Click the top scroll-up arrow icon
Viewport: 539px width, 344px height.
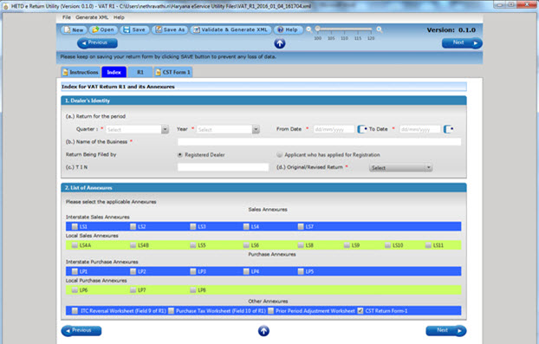(280, 43)
